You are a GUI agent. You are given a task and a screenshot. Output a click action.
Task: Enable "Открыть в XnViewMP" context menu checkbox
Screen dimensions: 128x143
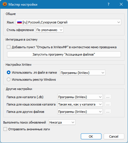click(8, 47)
